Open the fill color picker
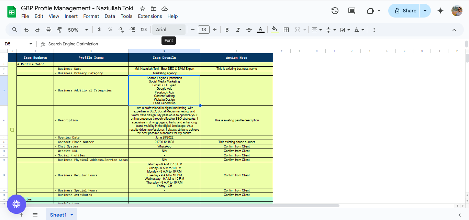 tap(274, 30)
